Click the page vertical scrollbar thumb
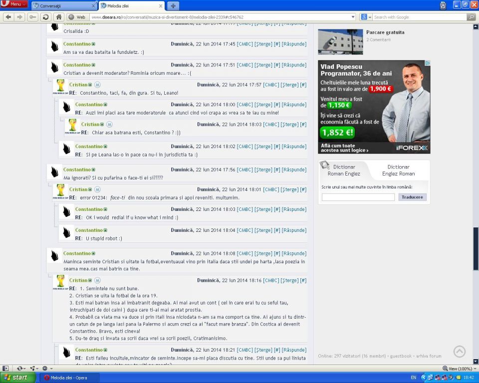Screen dimensions: 479x383 [x=476, y=249]
